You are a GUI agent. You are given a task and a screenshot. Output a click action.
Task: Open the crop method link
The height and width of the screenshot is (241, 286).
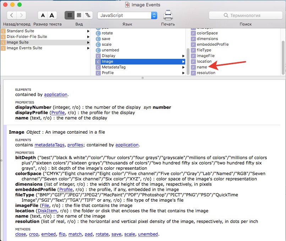34,234
